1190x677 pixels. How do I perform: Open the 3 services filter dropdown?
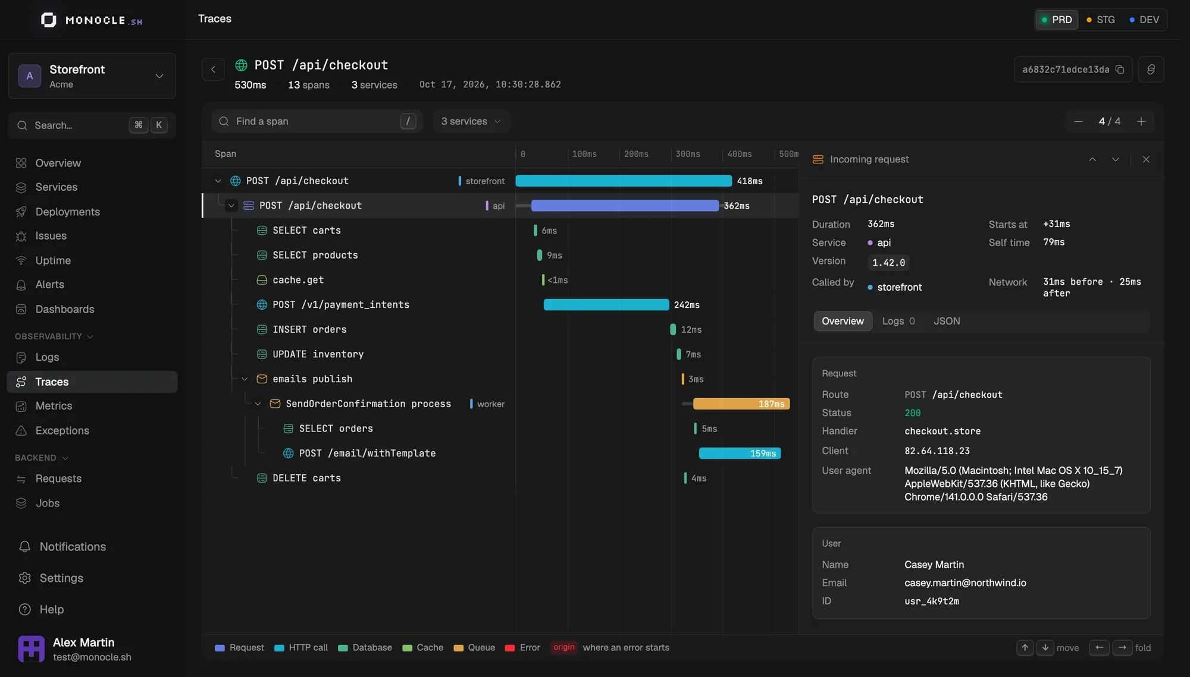471,121
